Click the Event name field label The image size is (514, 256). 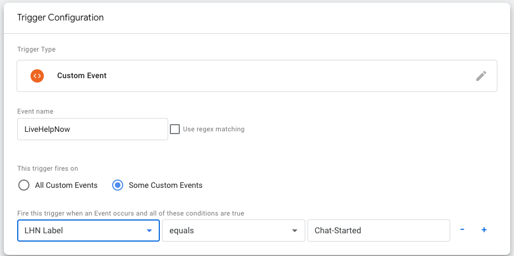(35, 111)
